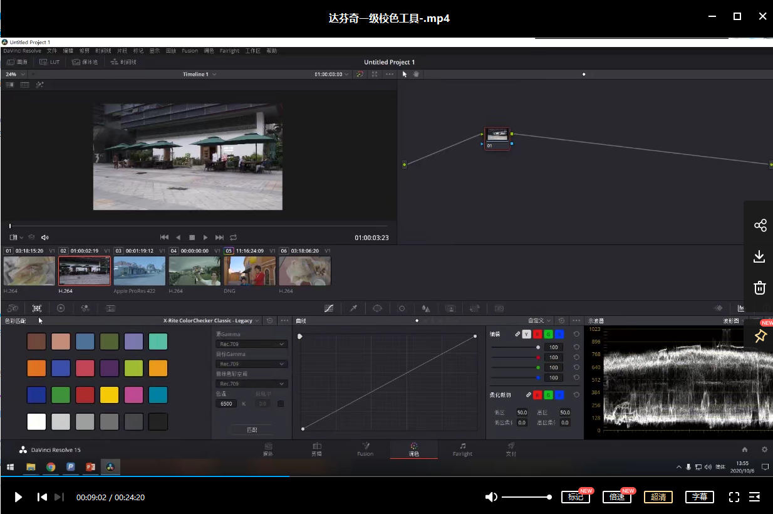Switch to the Fairlight page tab

[x=462, y=449]
